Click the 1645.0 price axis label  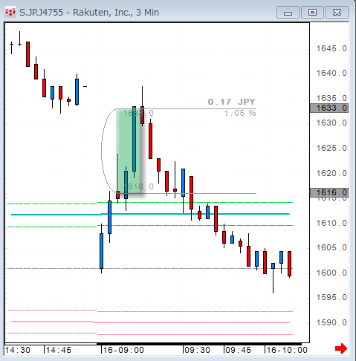[x=331, y=48]
